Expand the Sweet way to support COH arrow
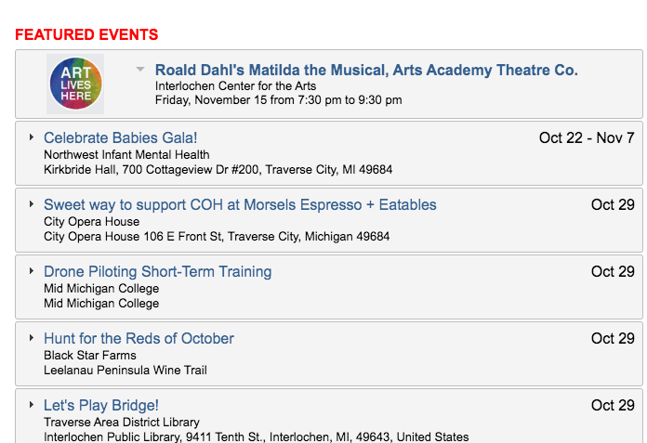The height and width of the screenshot is (443, 647). [32, 203]
